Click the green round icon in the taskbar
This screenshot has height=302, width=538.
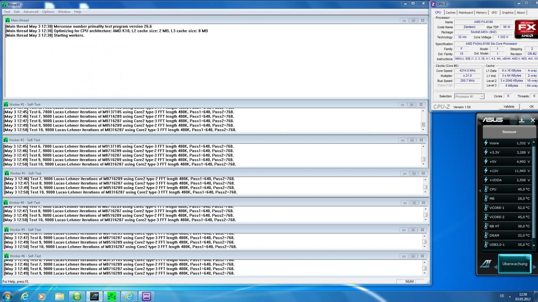[x=77, y=296]
